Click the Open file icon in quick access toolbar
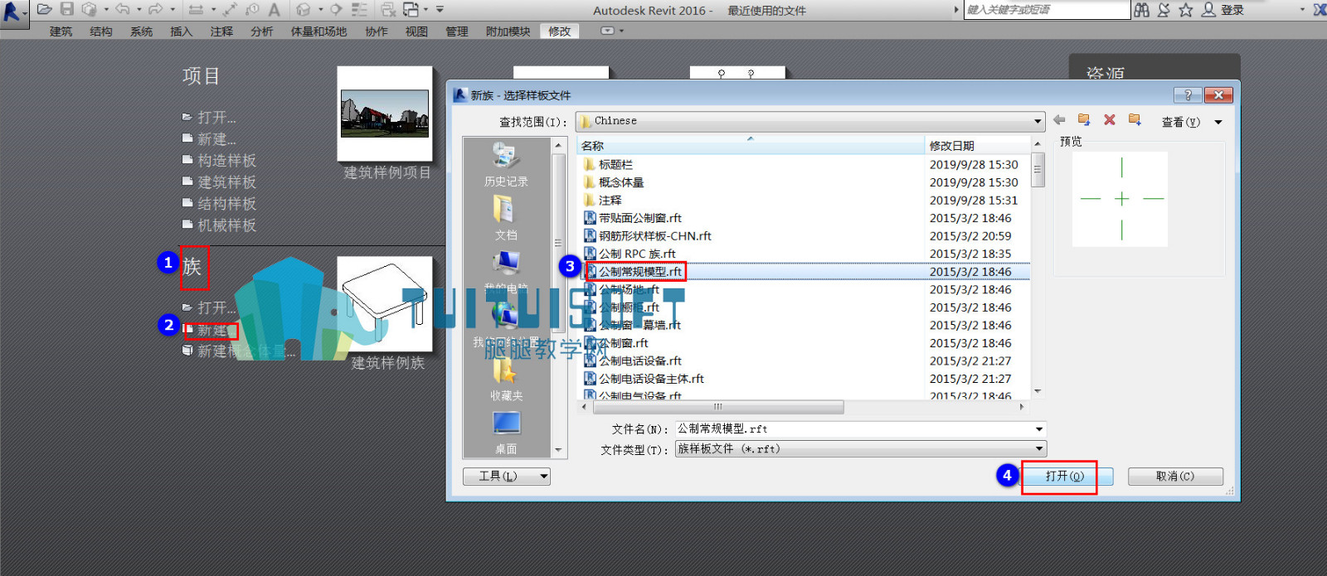Screen dimensions: 1327x576 click(45, 9)
